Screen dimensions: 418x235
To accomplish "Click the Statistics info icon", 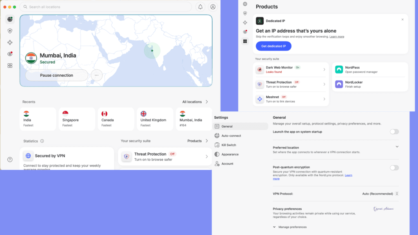I will tap(42, 141).
